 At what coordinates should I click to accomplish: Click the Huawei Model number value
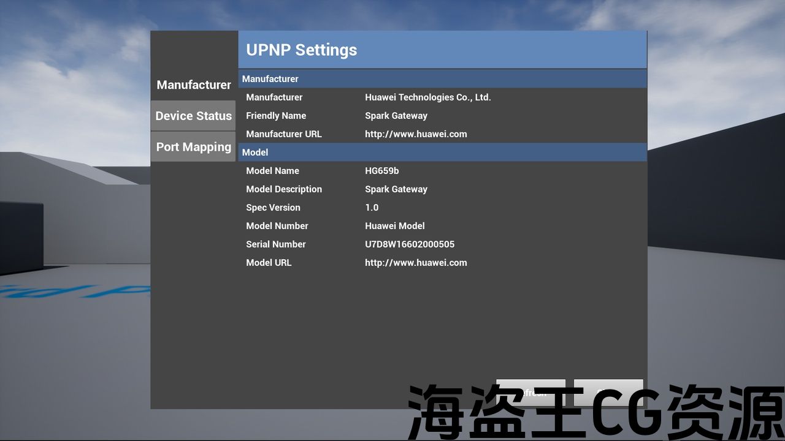pos(394,226)
